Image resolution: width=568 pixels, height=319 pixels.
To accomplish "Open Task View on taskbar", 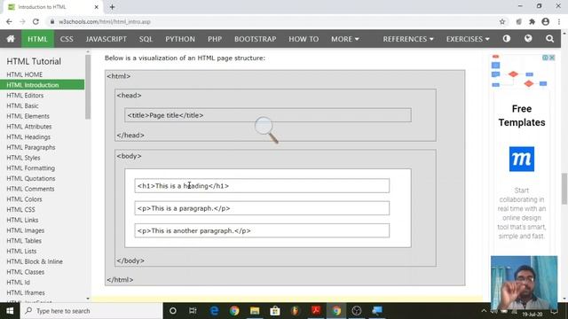I will 193,311.
